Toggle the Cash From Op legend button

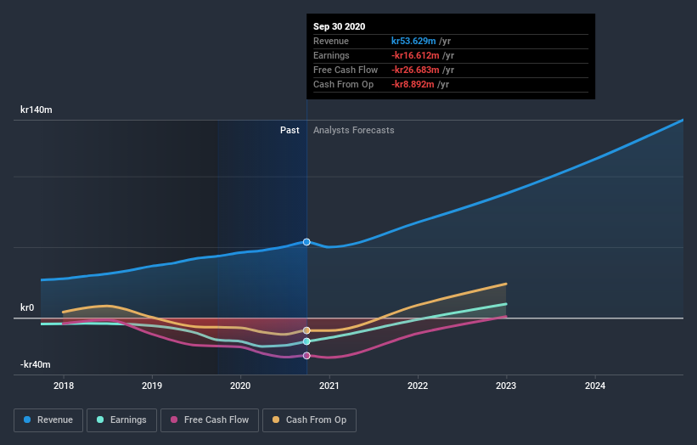[x=309, y=420]
